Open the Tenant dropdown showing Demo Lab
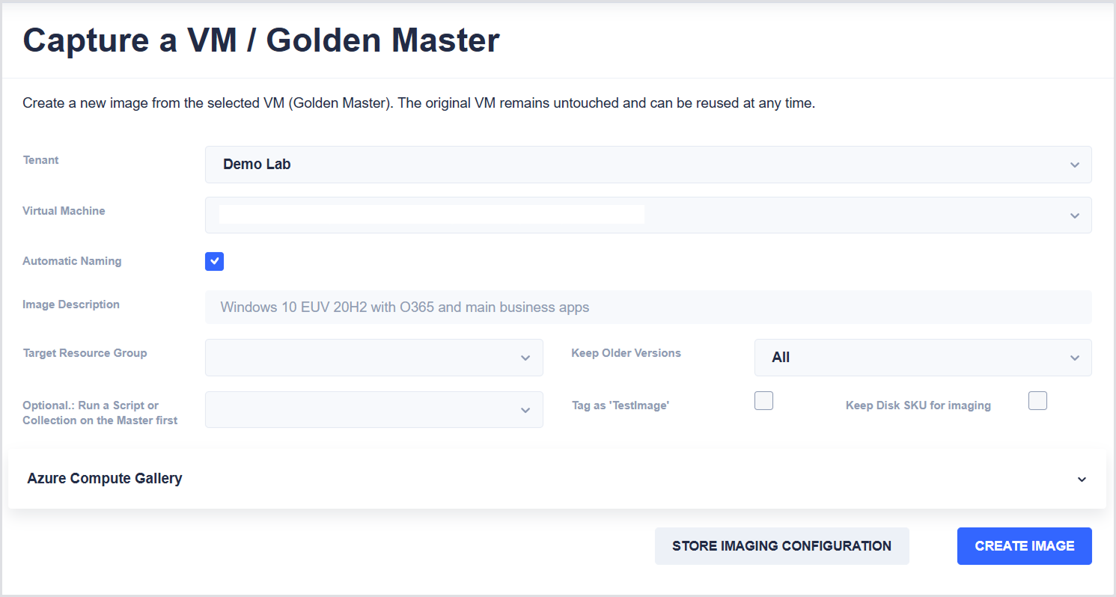Viewport: 1116px width, 597px height. (648, 165)
